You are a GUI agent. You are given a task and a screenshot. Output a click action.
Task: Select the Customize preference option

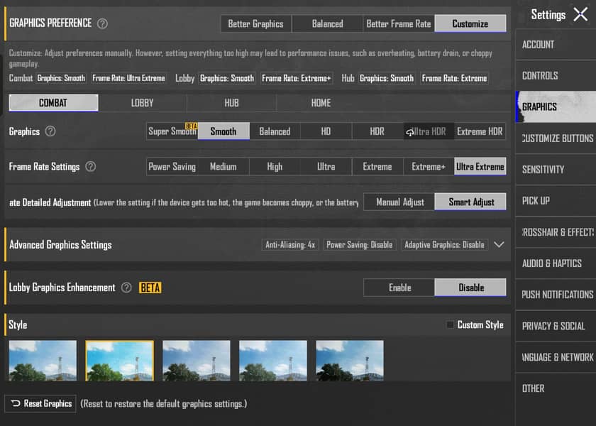point(470,23)
